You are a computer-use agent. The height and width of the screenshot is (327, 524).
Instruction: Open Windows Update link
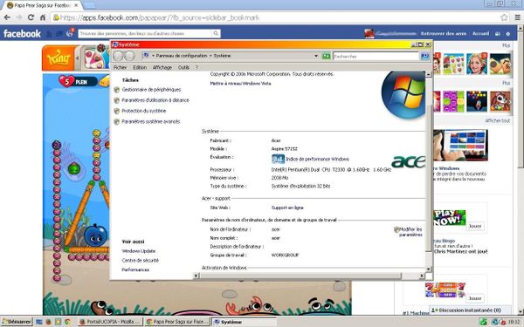pos(138,251)
